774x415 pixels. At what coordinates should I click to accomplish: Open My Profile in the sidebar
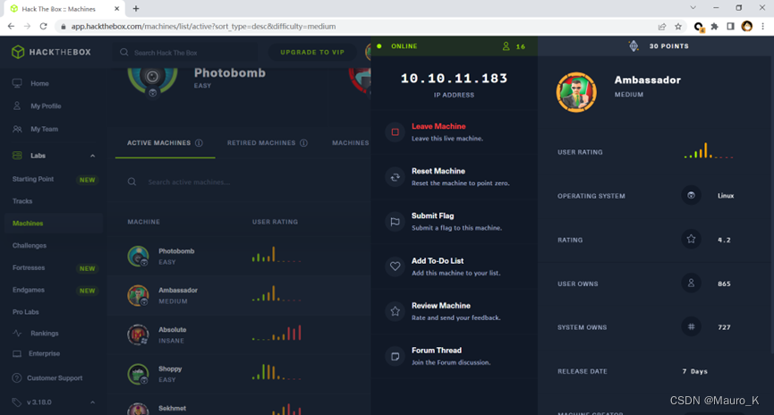[46, 106]
